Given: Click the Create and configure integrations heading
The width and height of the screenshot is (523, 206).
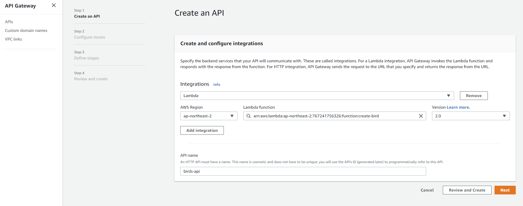Looking at the screenshot, I should coord(222,43).
